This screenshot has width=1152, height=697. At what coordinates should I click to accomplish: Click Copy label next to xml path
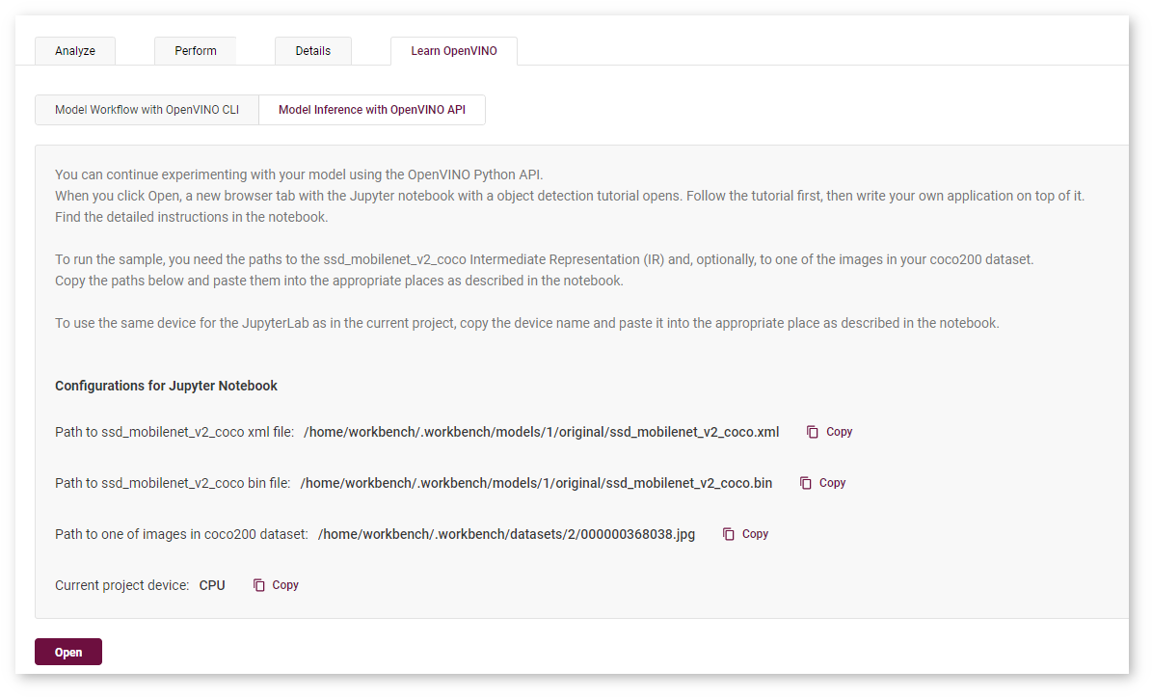click(x=839, y=432)
